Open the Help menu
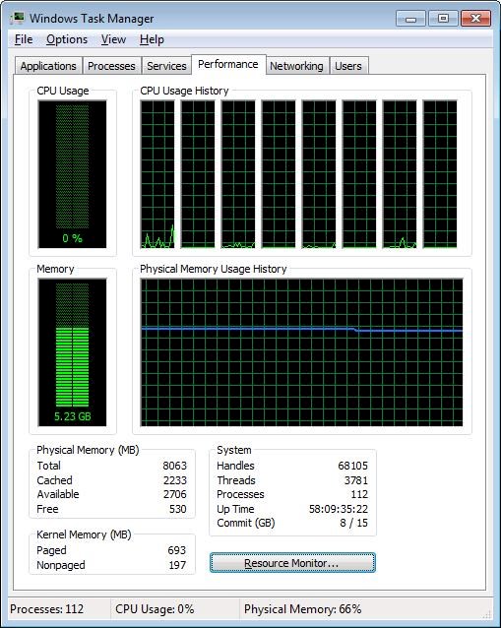This screenshot has width=501, height=628. 152,39
